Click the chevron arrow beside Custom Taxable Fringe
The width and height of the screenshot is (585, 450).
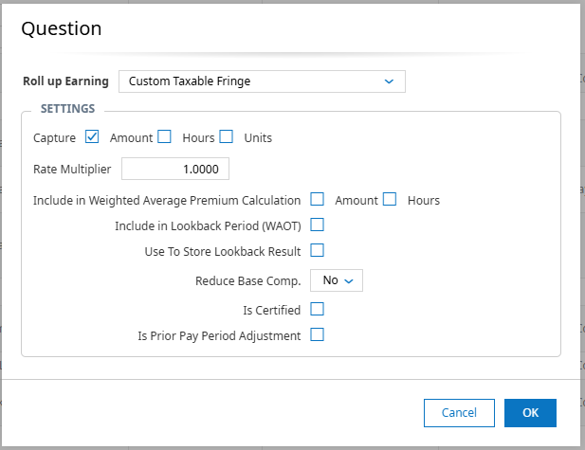[x=389, y=81]
